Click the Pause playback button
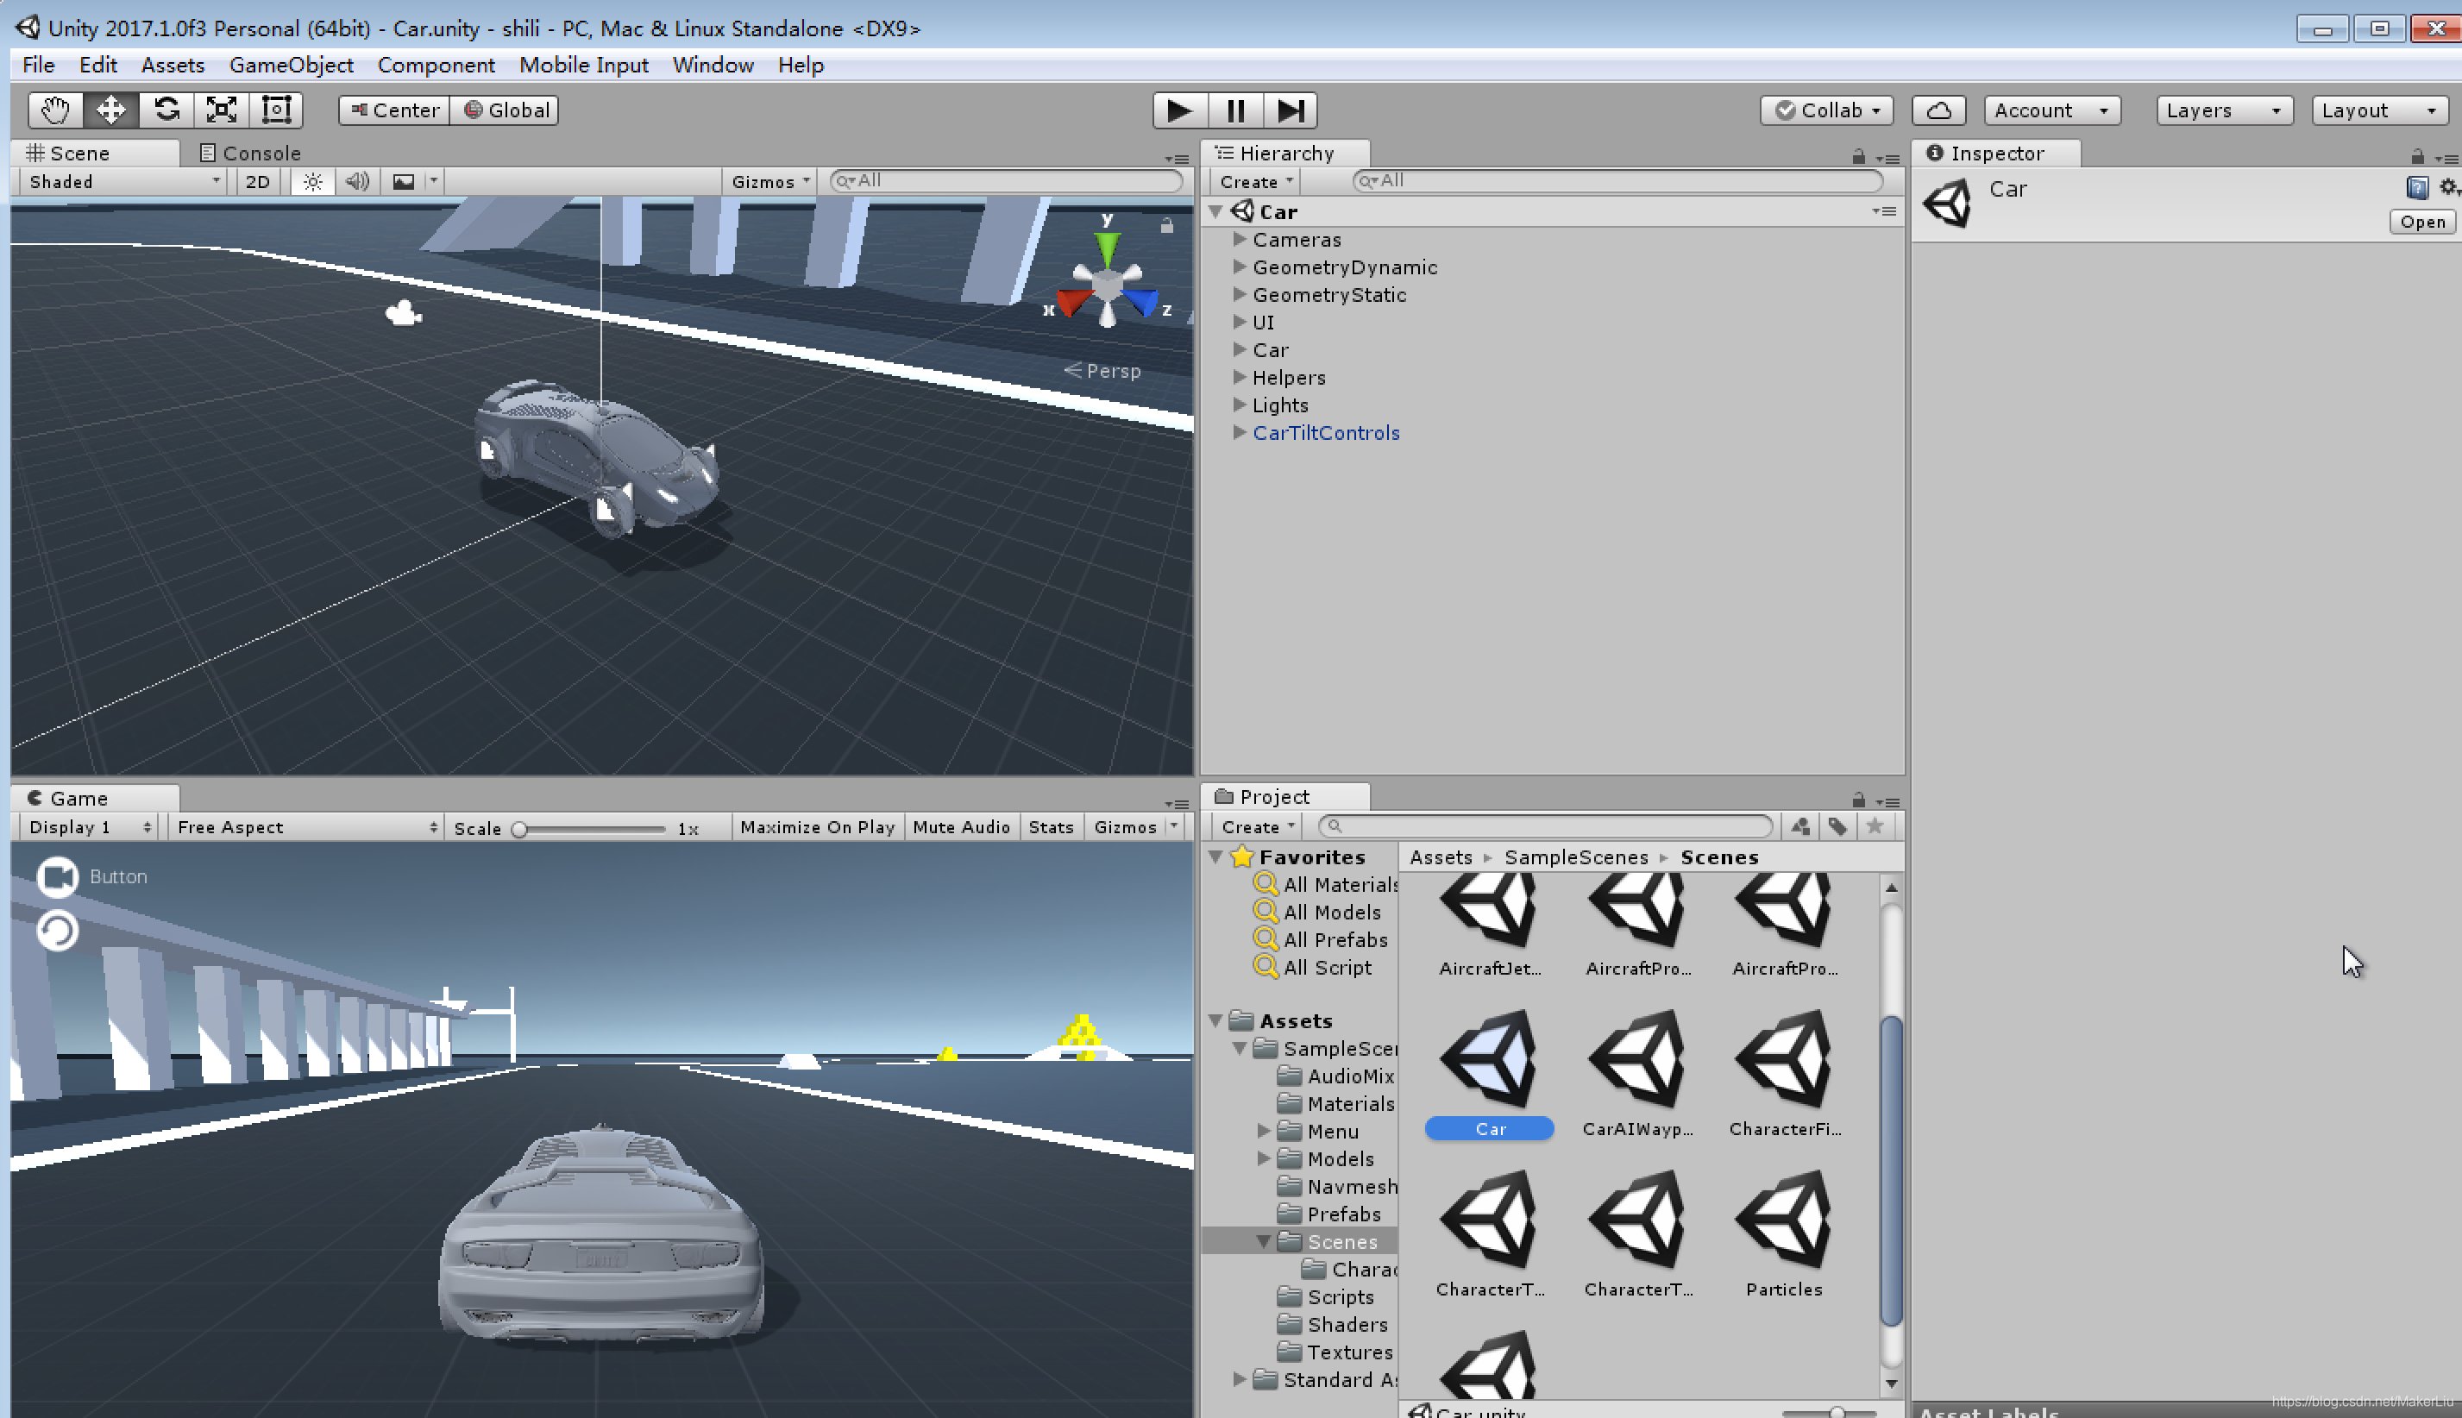This screenshot has width=2462, height=1418. 1235,110
